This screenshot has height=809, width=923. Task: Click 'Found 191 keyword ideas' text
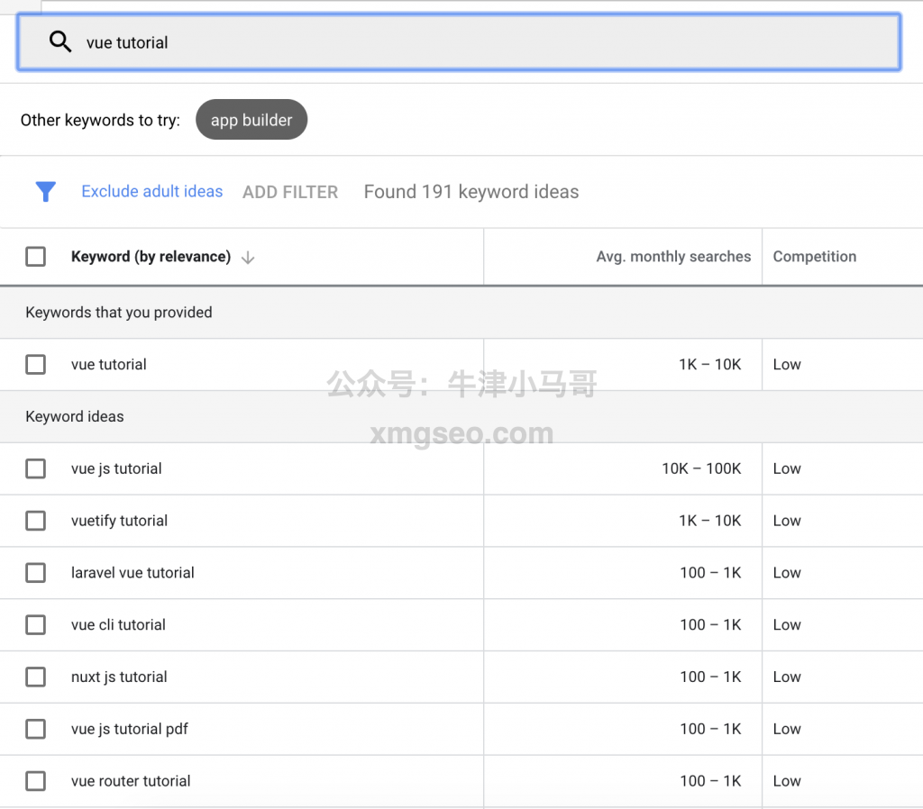pos(471,192)
